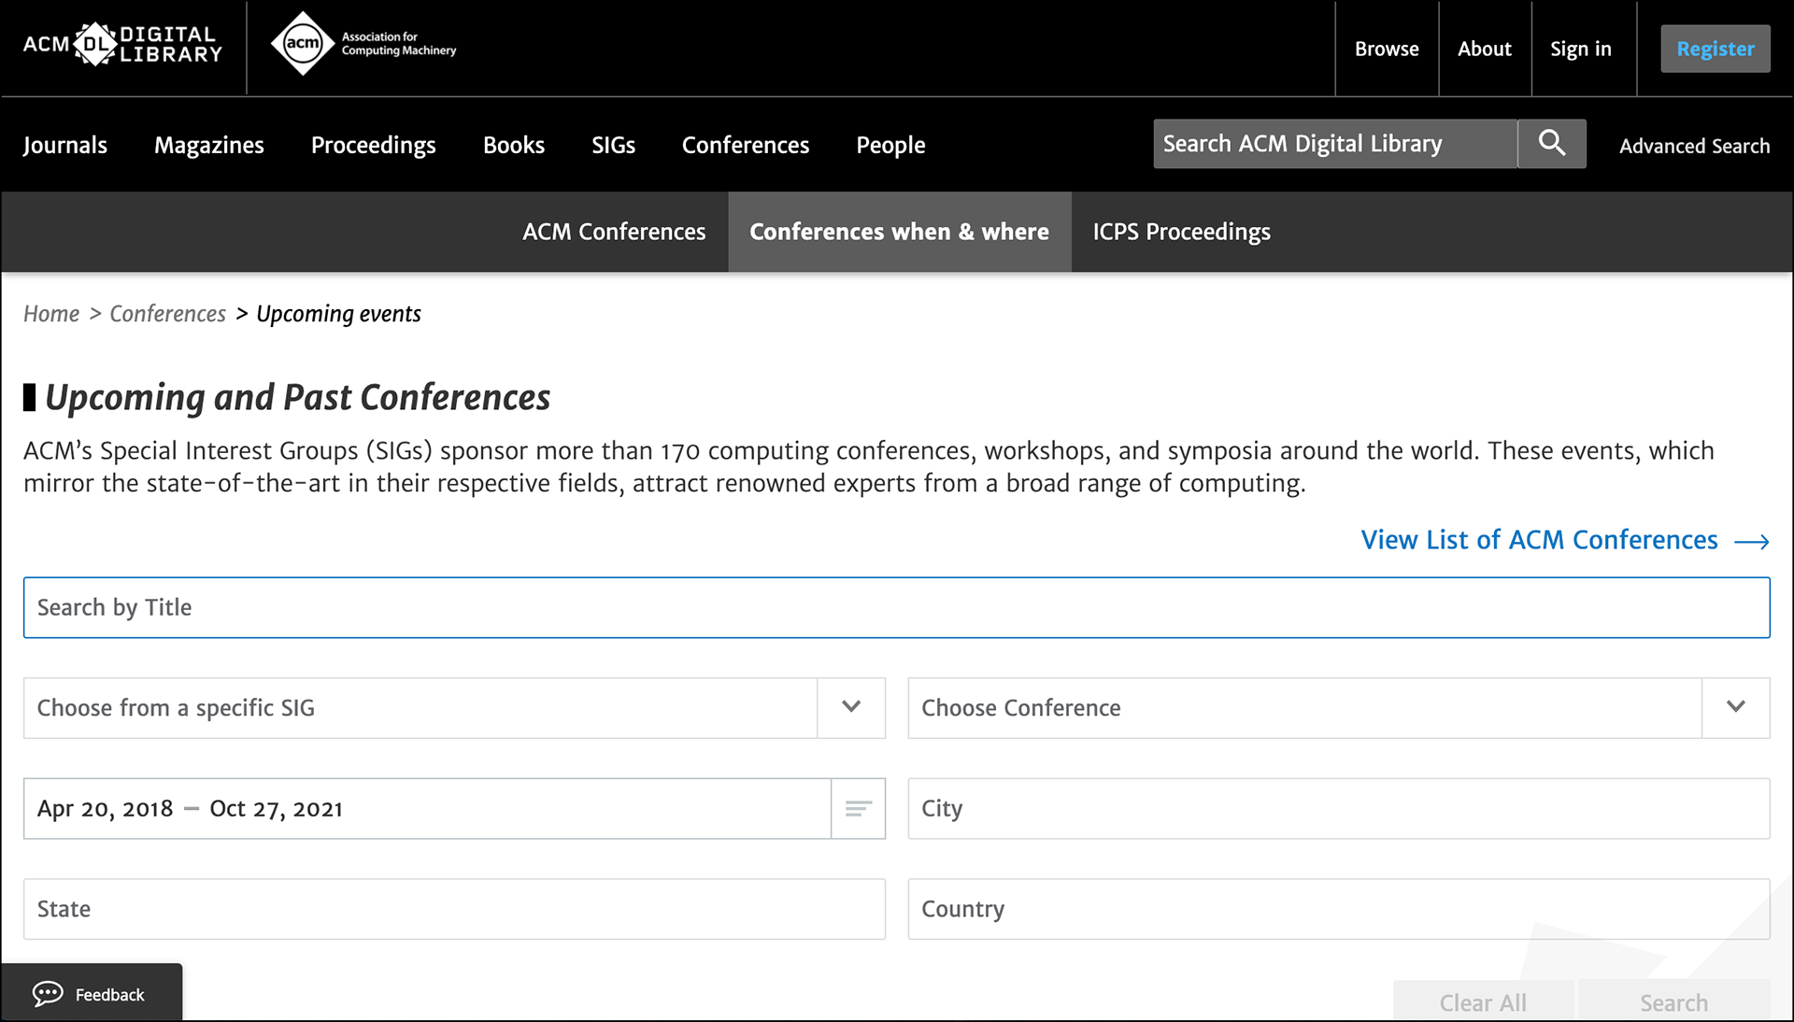
Task: Open the Journals menu
Action: [x=65, y=145]
